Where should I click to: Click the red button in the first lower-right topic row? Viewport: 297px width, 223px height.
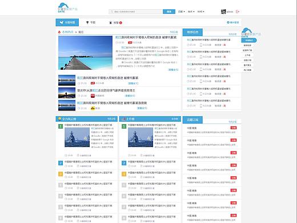[234, 128]
